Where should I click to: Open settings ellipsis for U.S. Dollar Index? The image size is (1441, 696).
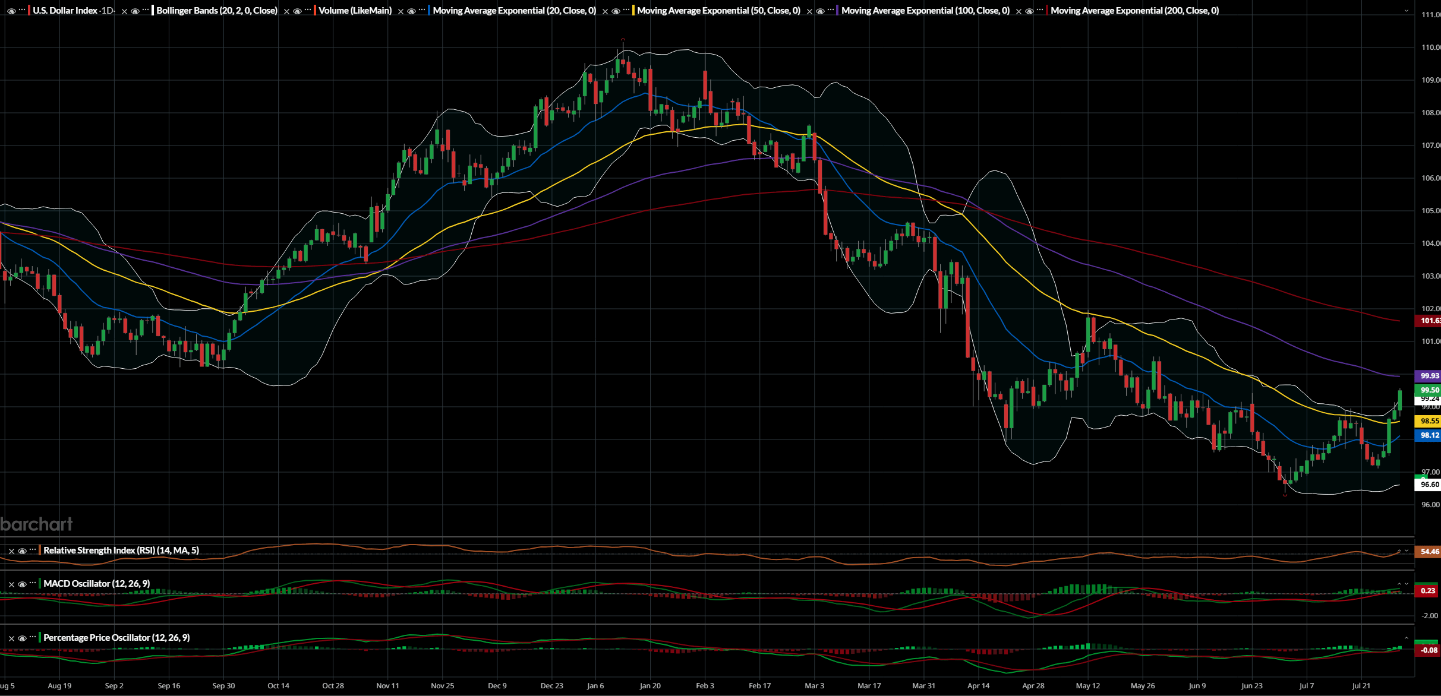(21, 10)
